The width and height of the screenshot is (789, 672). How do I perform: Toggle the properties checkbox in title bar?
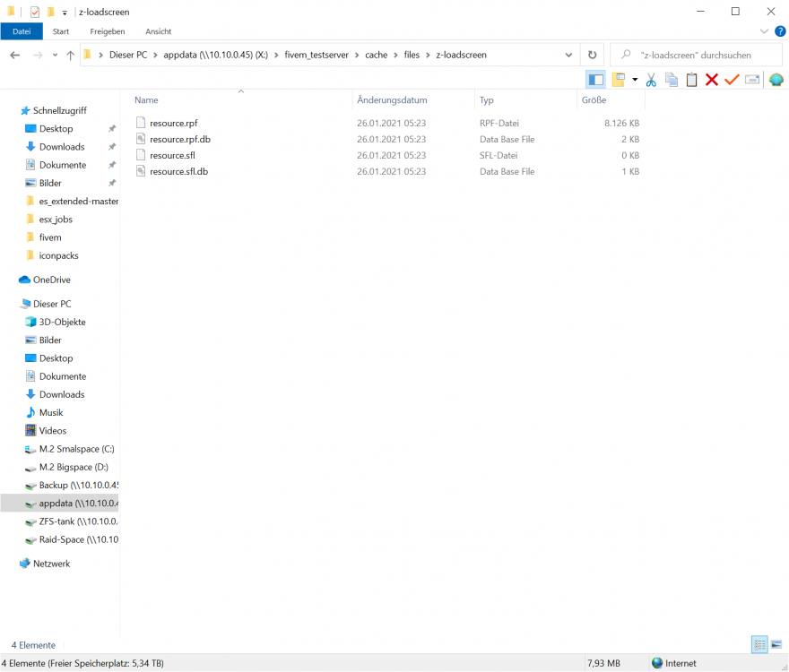point(35,12)
